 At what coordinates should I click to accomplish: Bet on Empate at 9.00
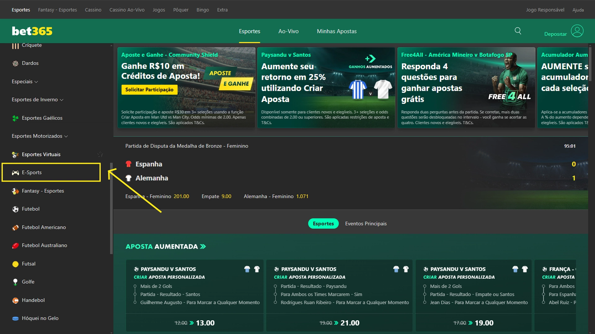point(216,196)
